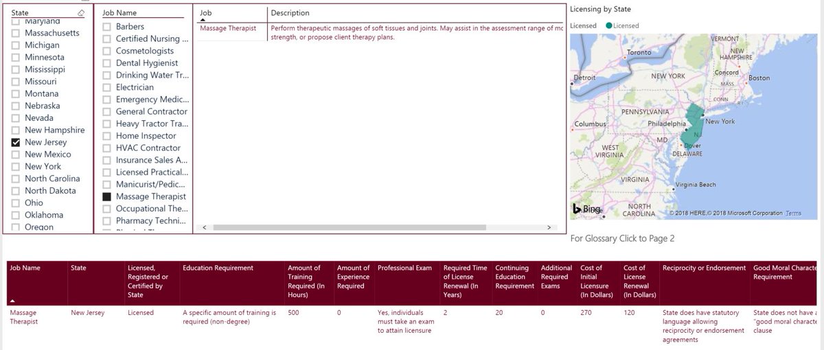Select Electrician in Job Name list
824x350 pixels.
click(106, 87)
